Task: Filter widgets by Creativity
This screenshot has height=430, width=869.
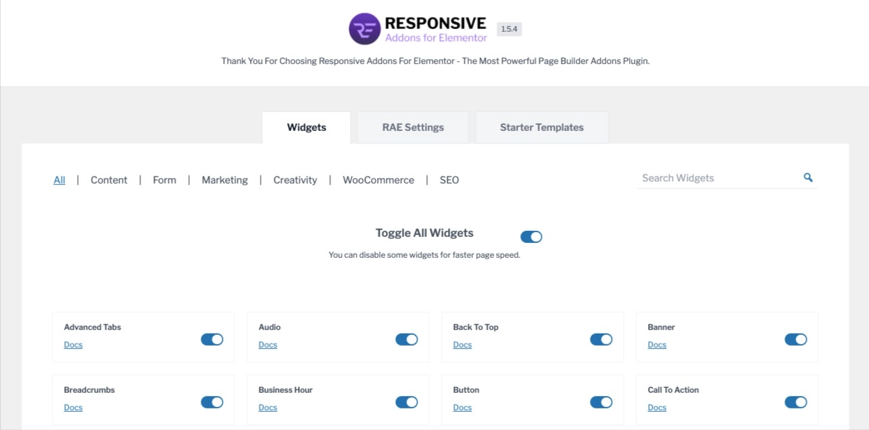Action: [x=295, y=180]
